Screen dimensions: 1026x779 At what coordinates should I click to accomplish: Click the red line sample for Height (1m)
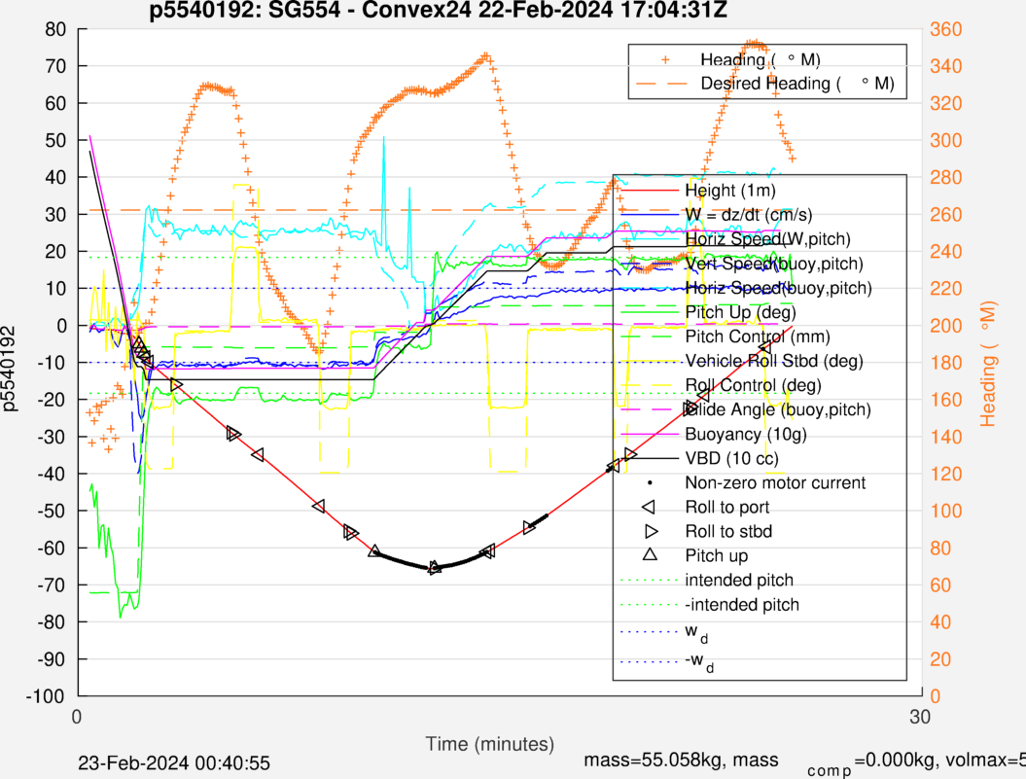650,191
